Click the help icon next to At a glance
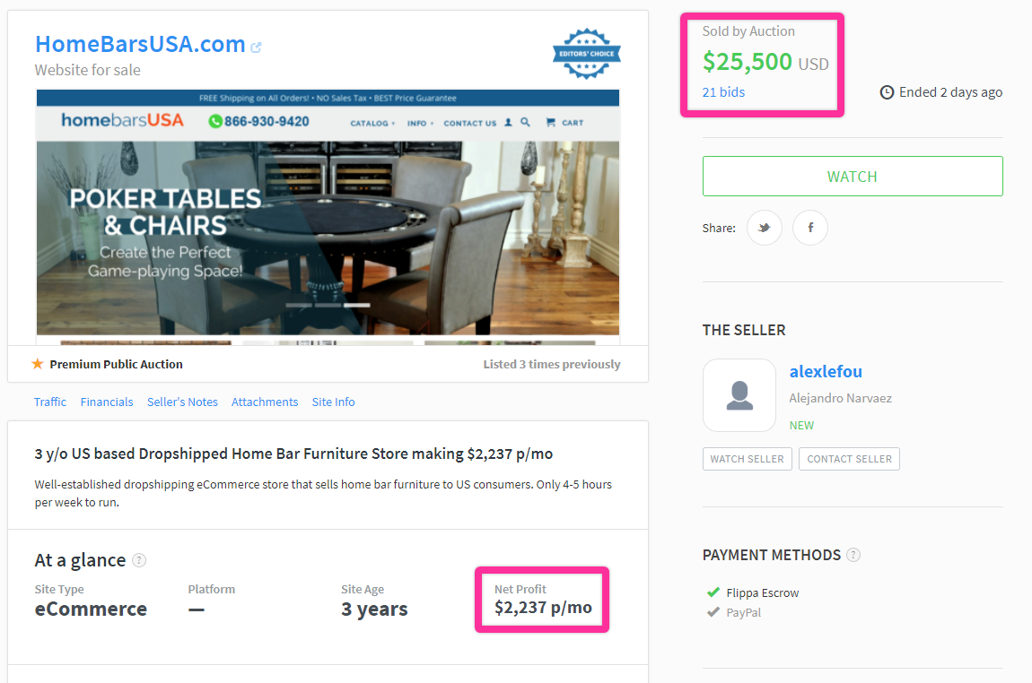Image resolution: width=1032 pixels, height=683 pixels. pos(139,560)
